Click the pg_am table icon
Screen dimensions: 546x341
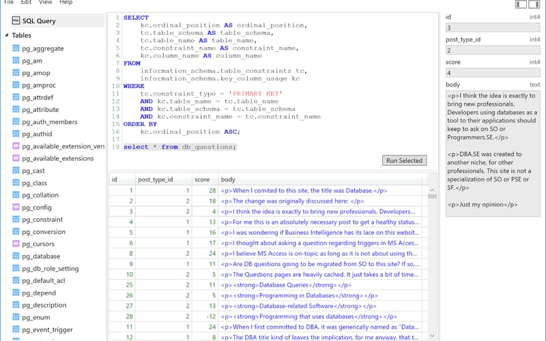coord(16,61)
